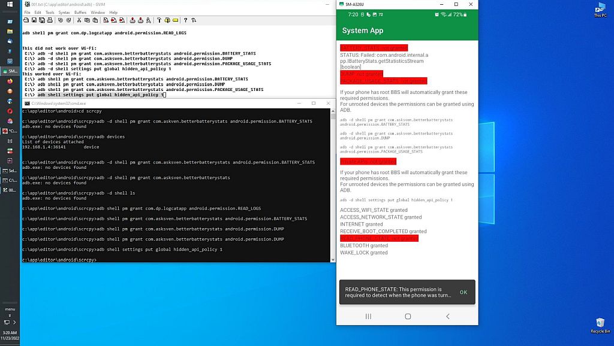This screenshot has height=346, width=614.
Task: Open the Syntax menu in GVIM
Action: tap(64, 13)
